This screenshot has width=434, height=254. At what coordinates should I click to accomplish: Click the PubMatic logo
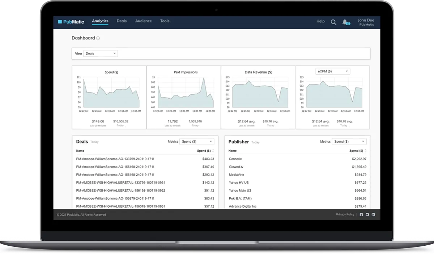pos(71,22)
